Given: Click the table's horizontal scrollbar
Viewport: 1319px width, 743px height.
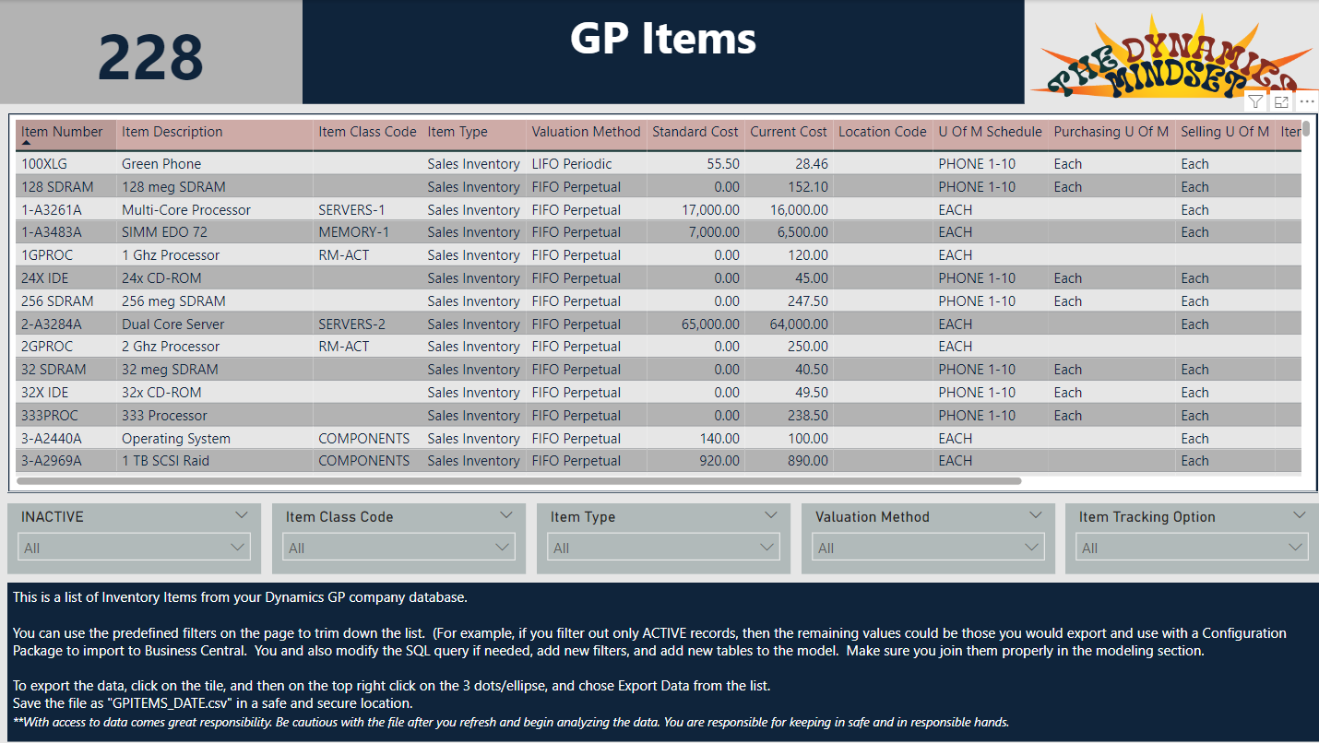Looking at the screenshot, I should (518, 480).
